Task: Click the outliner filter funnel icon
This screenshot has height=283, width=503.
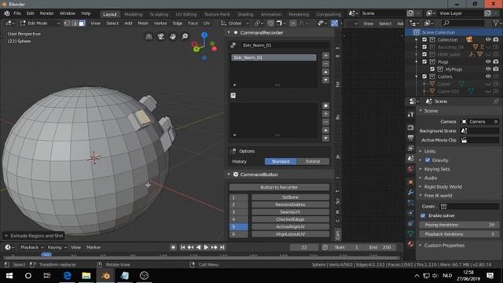Action: 496,23
